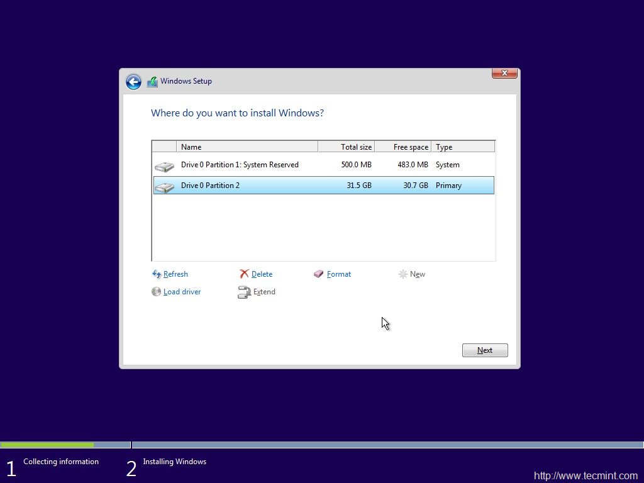Click the red Delete partition icon
The height and width of the screenshot is (483, 644).
(x=245, y=274)
